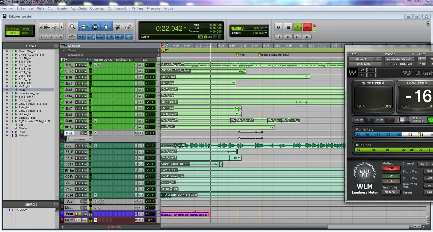The height and width of the screenshot is (232, 433).
Task: Open Master 1 track selector in plugin
Action: [x=362, y=59]
